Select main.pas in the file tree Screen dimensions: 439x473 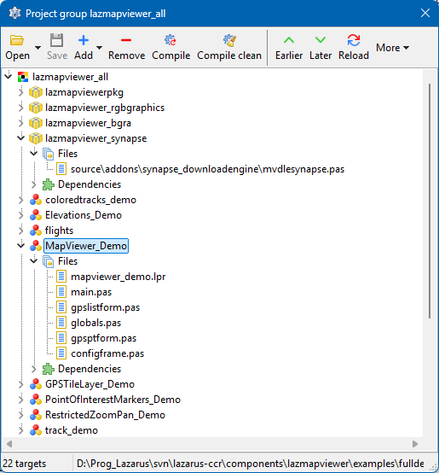click(91, 292)
